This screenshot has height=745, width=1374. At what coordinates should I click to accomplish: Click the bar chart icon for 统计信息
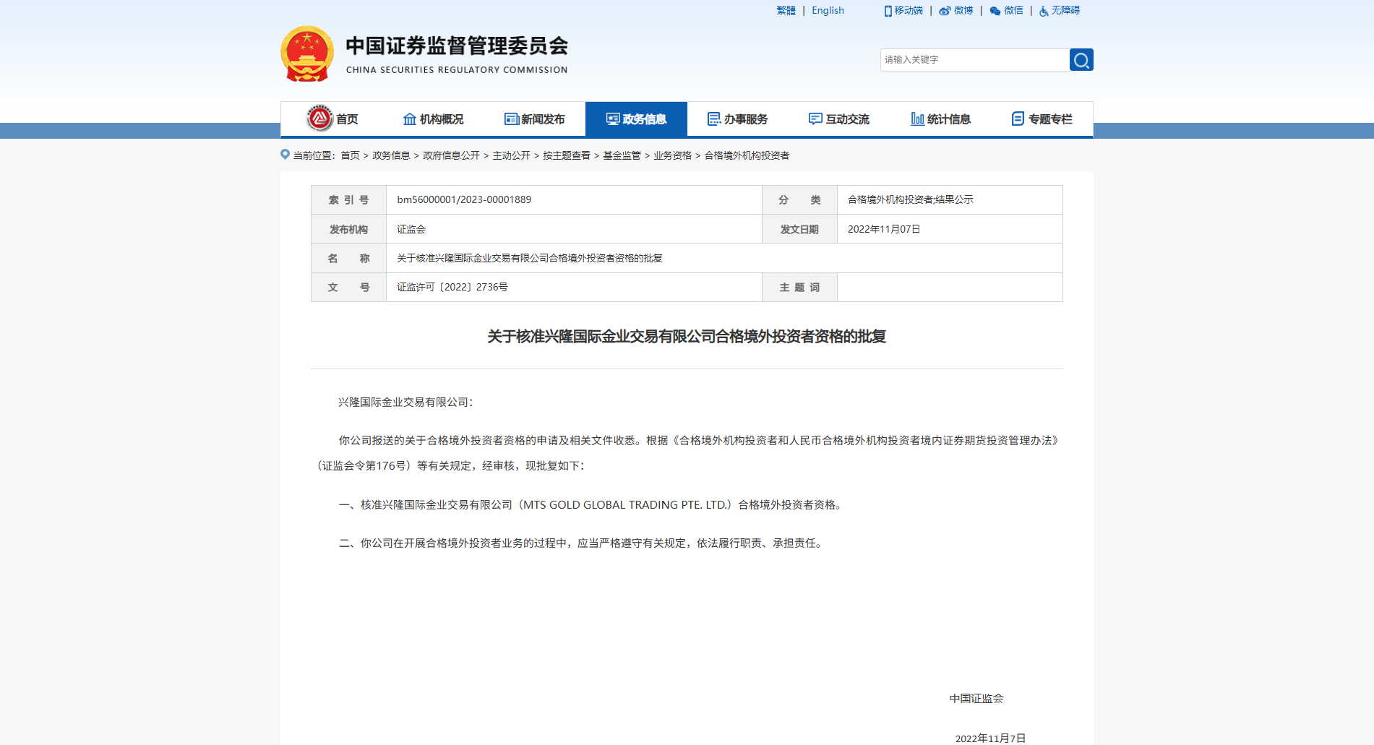(x=917, y=119)
